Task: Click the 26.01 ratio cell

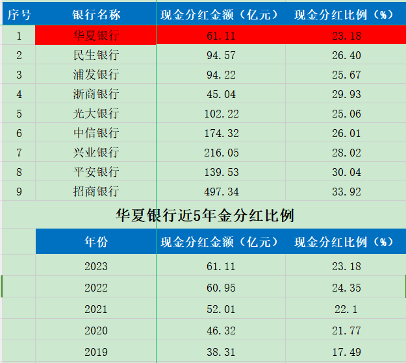Action: point(346,132)
